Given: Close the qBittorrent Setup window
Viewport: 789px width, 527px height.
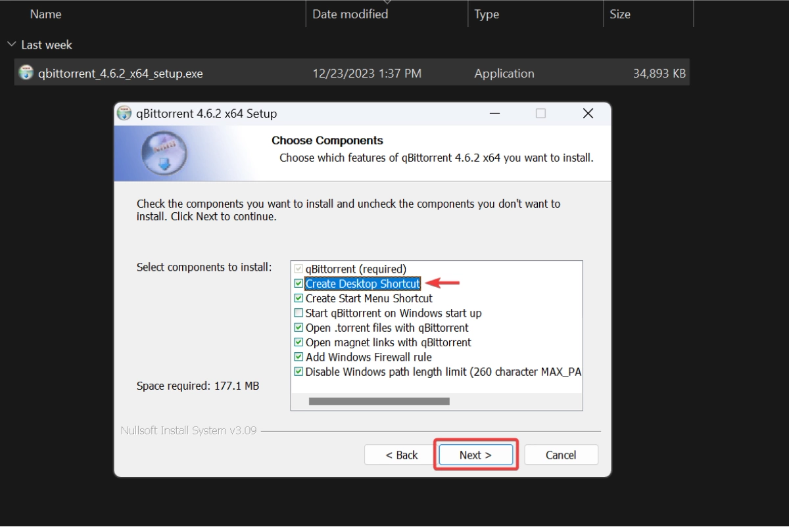Looking at the screenshot, I should [x=588, y=114].
